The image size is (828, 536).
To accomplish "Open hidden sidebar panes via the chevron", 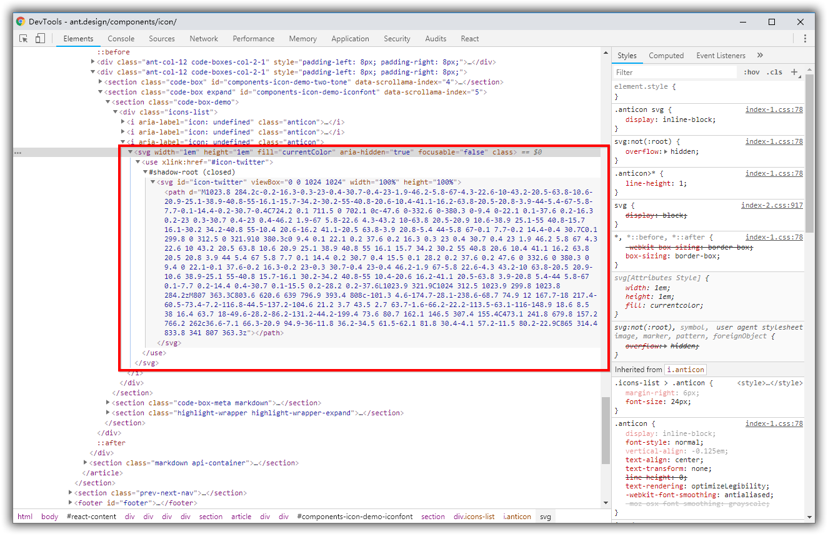I will pyautogui.click(x=759, y=55).
